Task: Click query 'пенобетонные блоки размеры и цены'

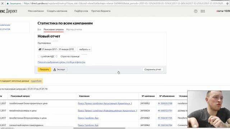Action: click(28, 118)
